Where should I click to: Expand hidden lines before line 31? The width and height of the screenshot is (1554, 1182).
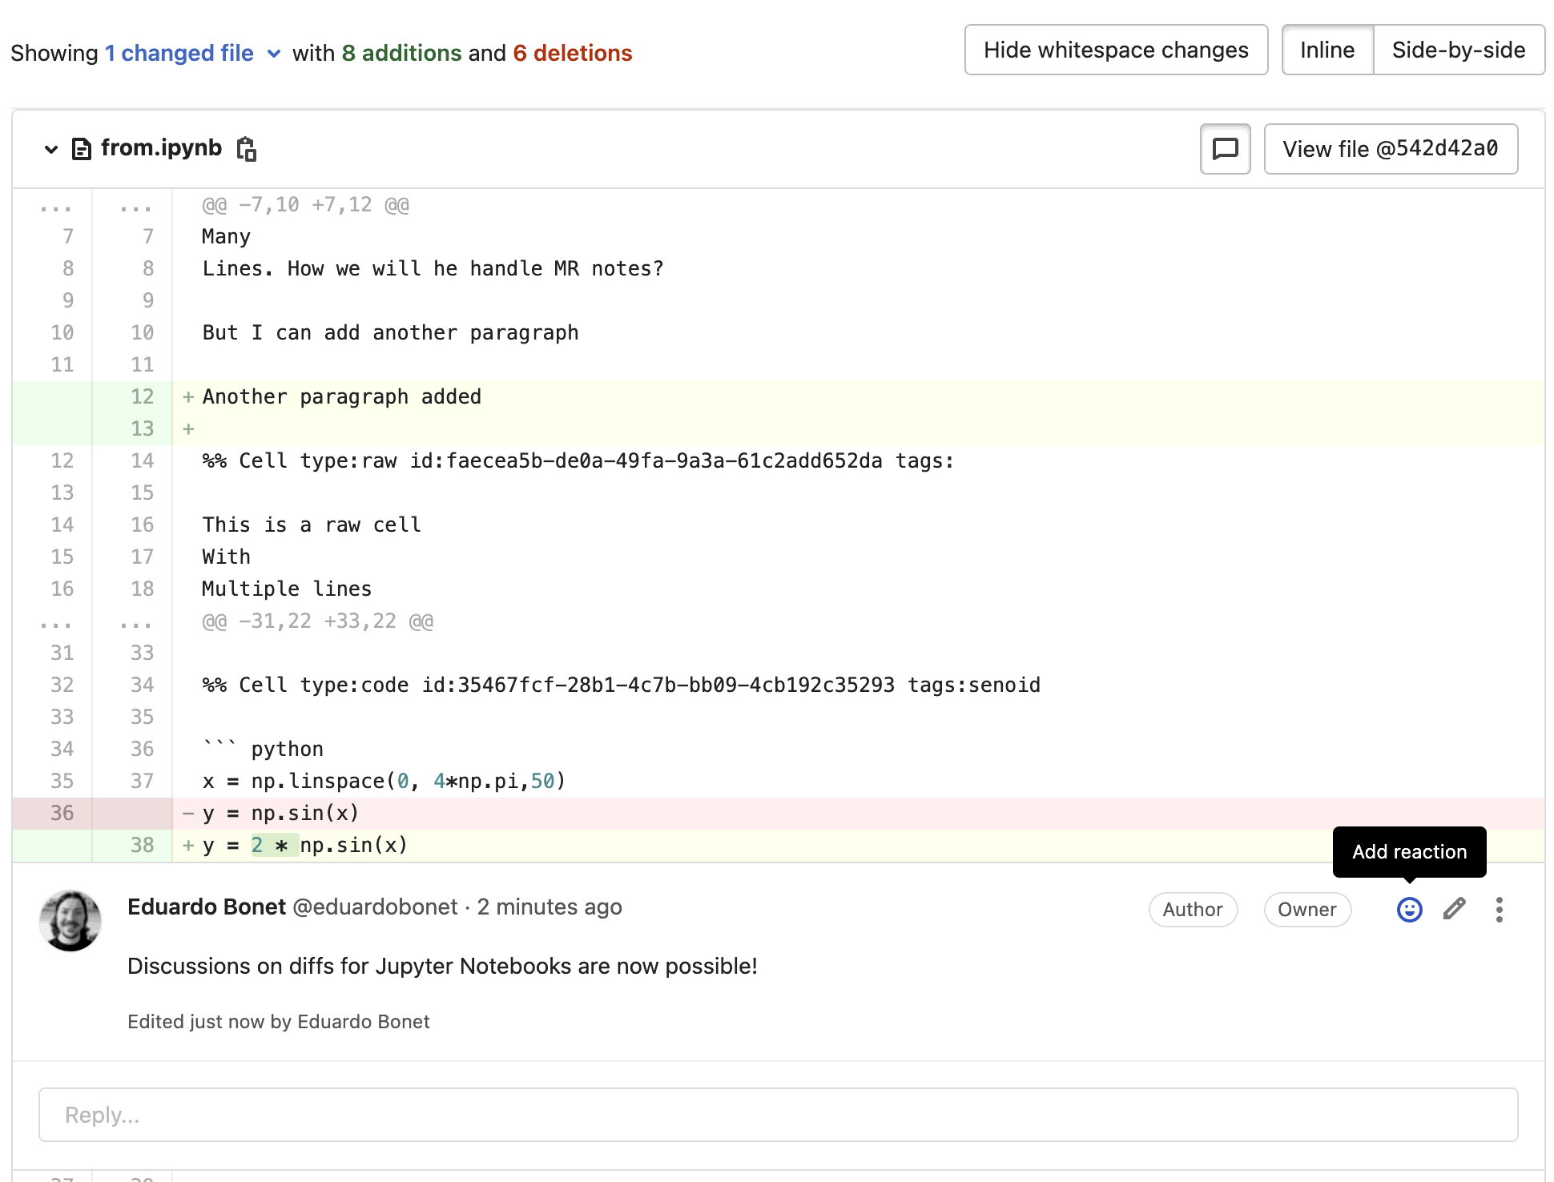tap(54, 623)
